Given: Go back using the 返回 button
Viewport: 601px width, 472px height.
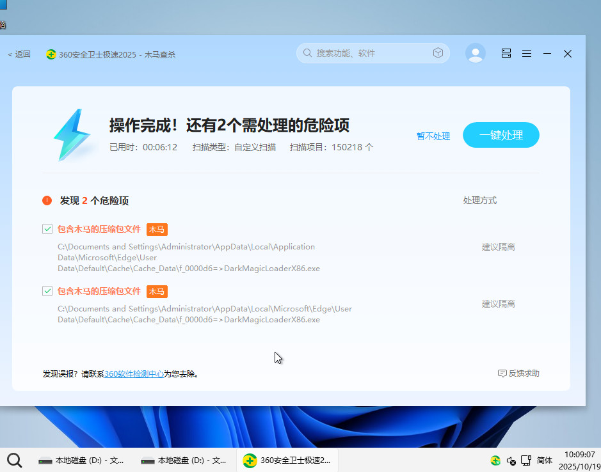Looking at the screenshot, I should pos(19,54).
